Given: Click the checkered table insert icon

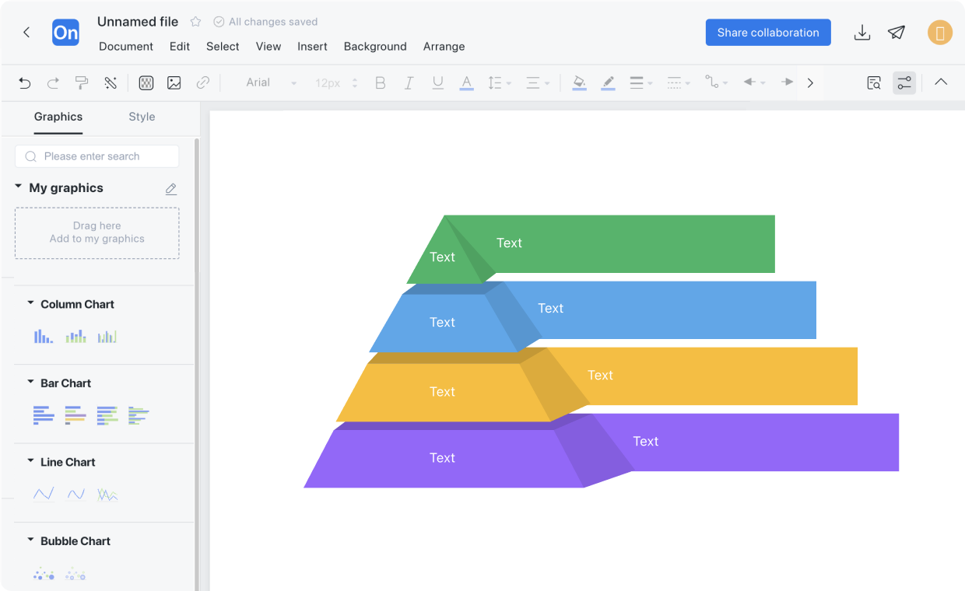Looking at the screenshot, I should [x=146, y=82].
